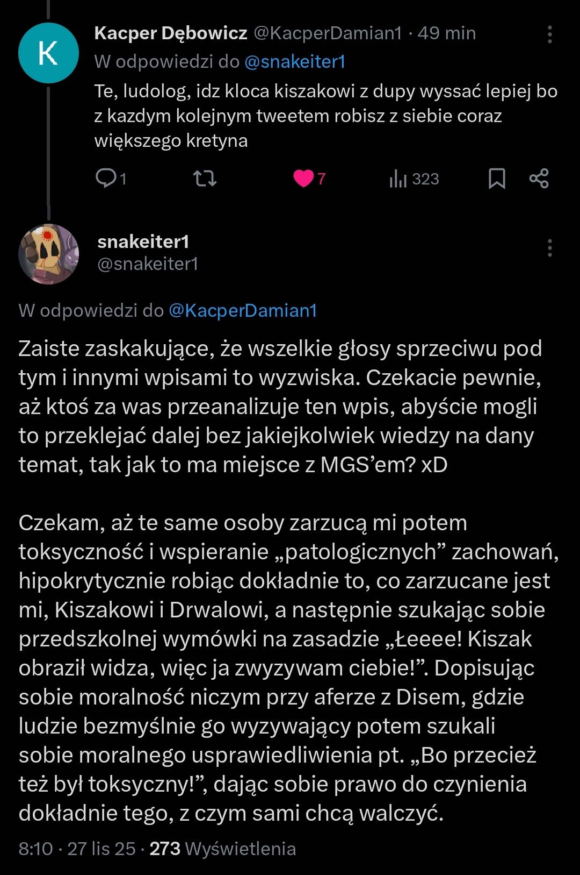
Task: Click the gray @KacperDamian1 handle in header
Action: coord(327,33)
